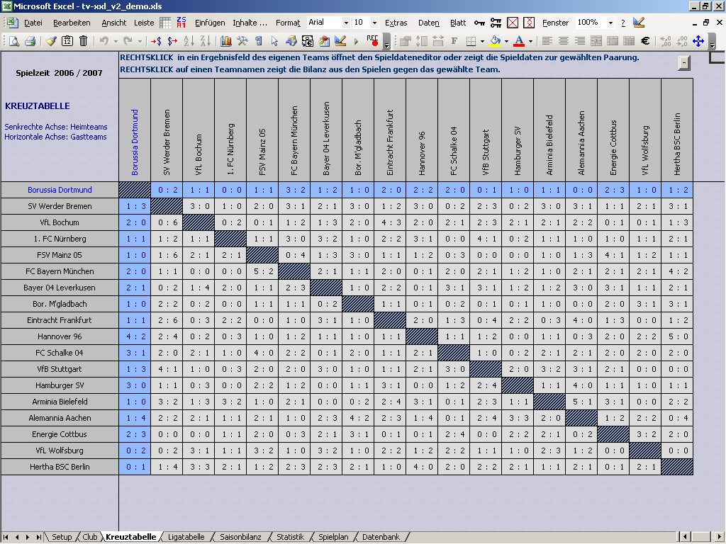The width and height of the screenshot is (726, 544).
Task: Click the redo arrow icon
Action: coord(128,41)
